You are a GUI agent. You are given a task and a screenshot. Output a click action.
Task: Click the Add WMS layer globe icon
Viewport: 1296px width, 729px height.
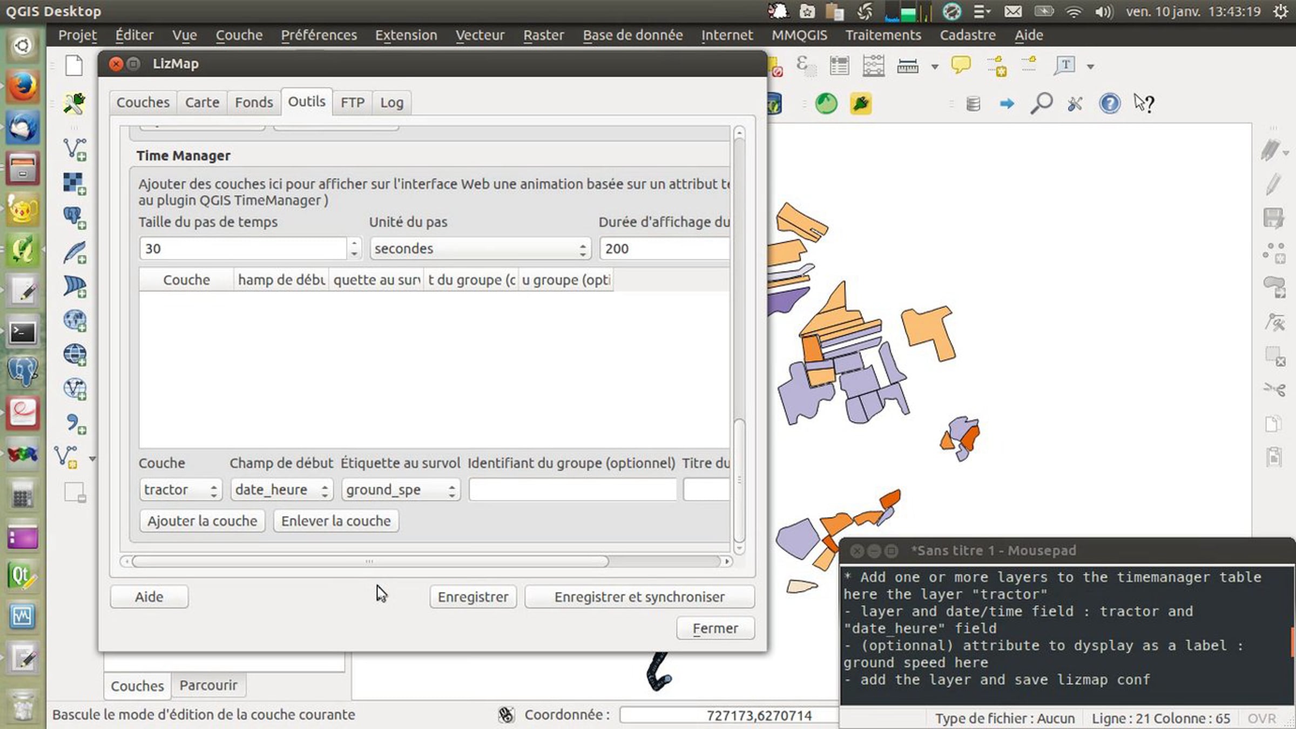point(75,321)
